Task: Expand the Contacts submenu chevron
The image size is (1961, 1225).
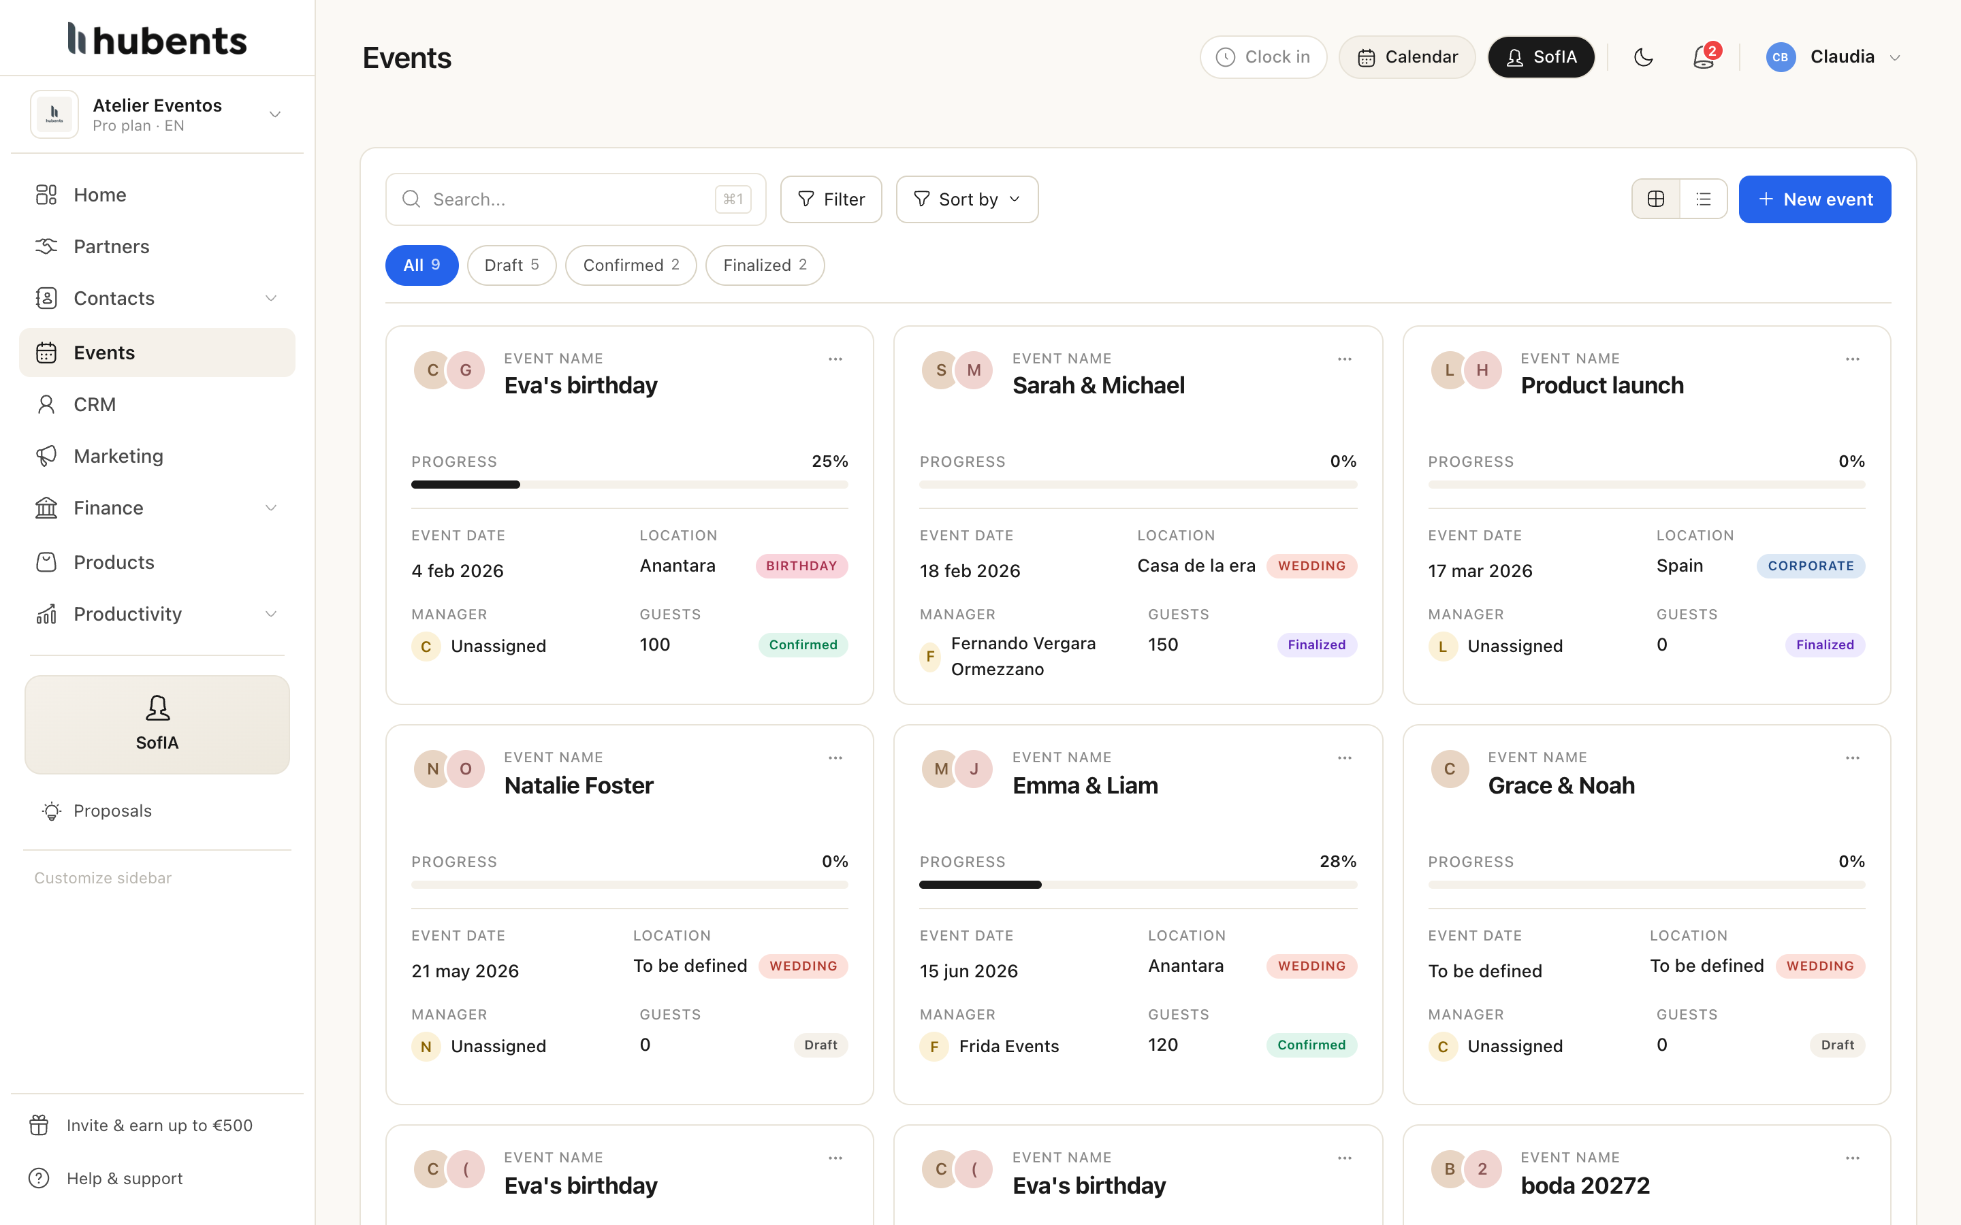Action: coord(270,298)
